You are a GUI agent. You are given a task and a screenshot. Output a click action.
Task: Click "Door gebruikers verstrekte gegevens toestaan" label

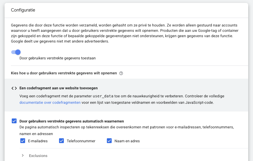57,58
